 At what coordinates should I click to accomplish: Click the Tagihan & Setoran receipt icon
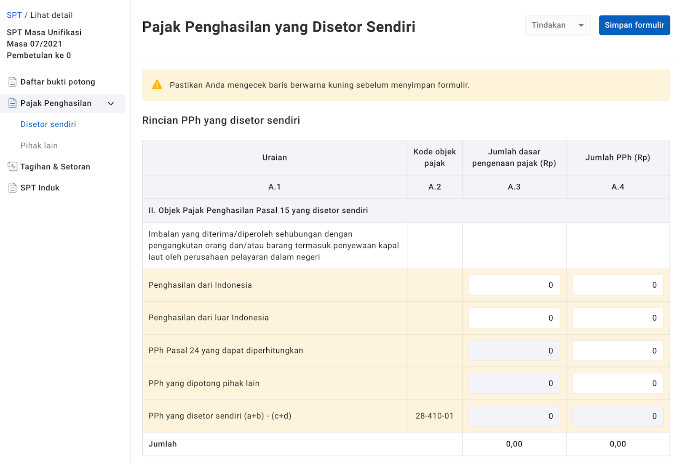[x=13, y=167]
